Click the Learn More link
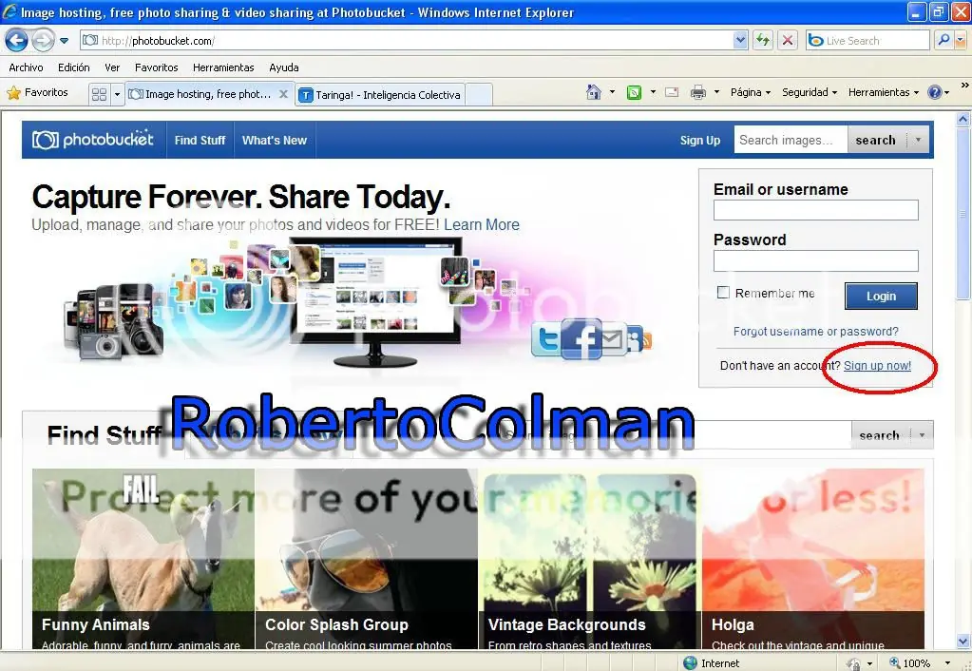Screen dimensions: 972x671 pyautogui.click(x=482, y=224)
